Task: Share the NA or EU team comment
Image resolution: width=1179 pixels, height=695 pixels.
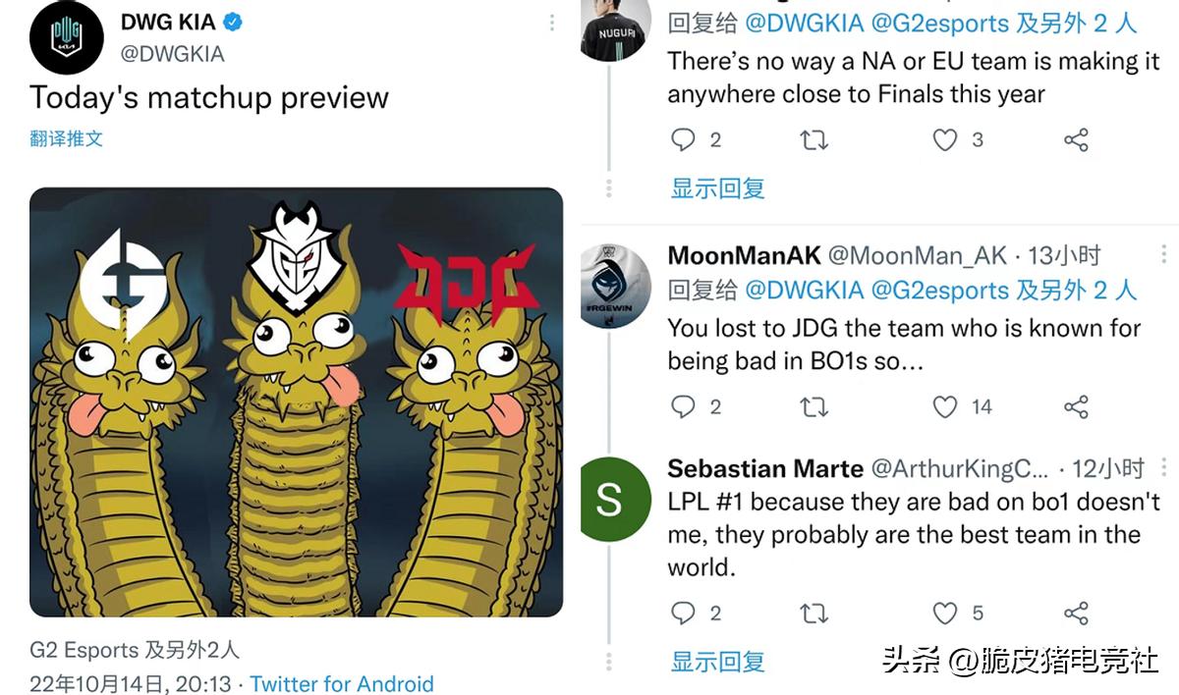Action: click(1077, 140)
